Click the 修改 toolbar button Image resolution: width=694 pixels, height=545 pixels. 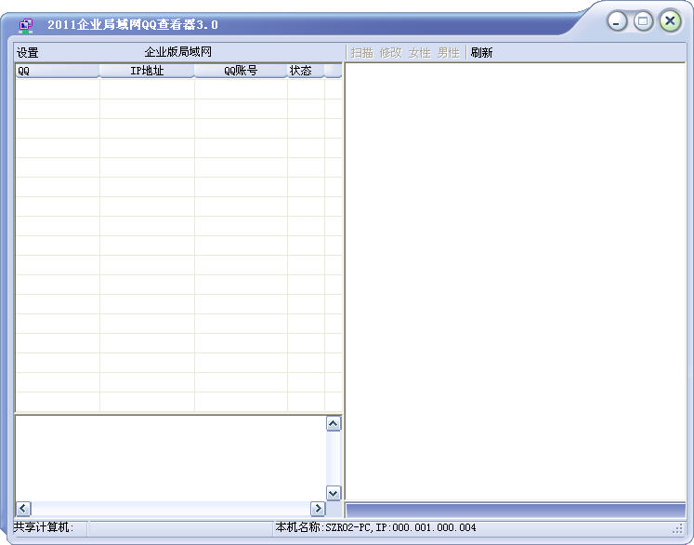pos(390,53)
